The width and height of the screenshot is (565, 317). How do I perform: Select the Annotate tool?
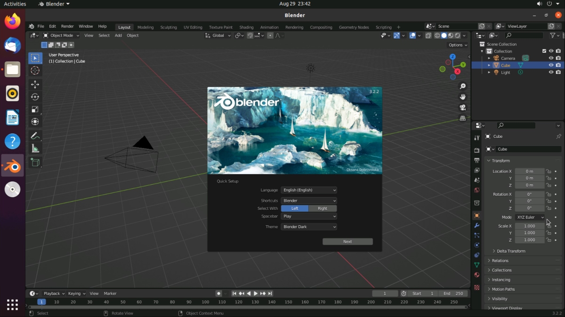(x=35, y=136)
